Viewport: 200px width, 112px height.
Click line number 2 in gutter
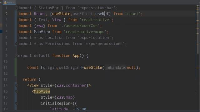[x=6, y=14]
